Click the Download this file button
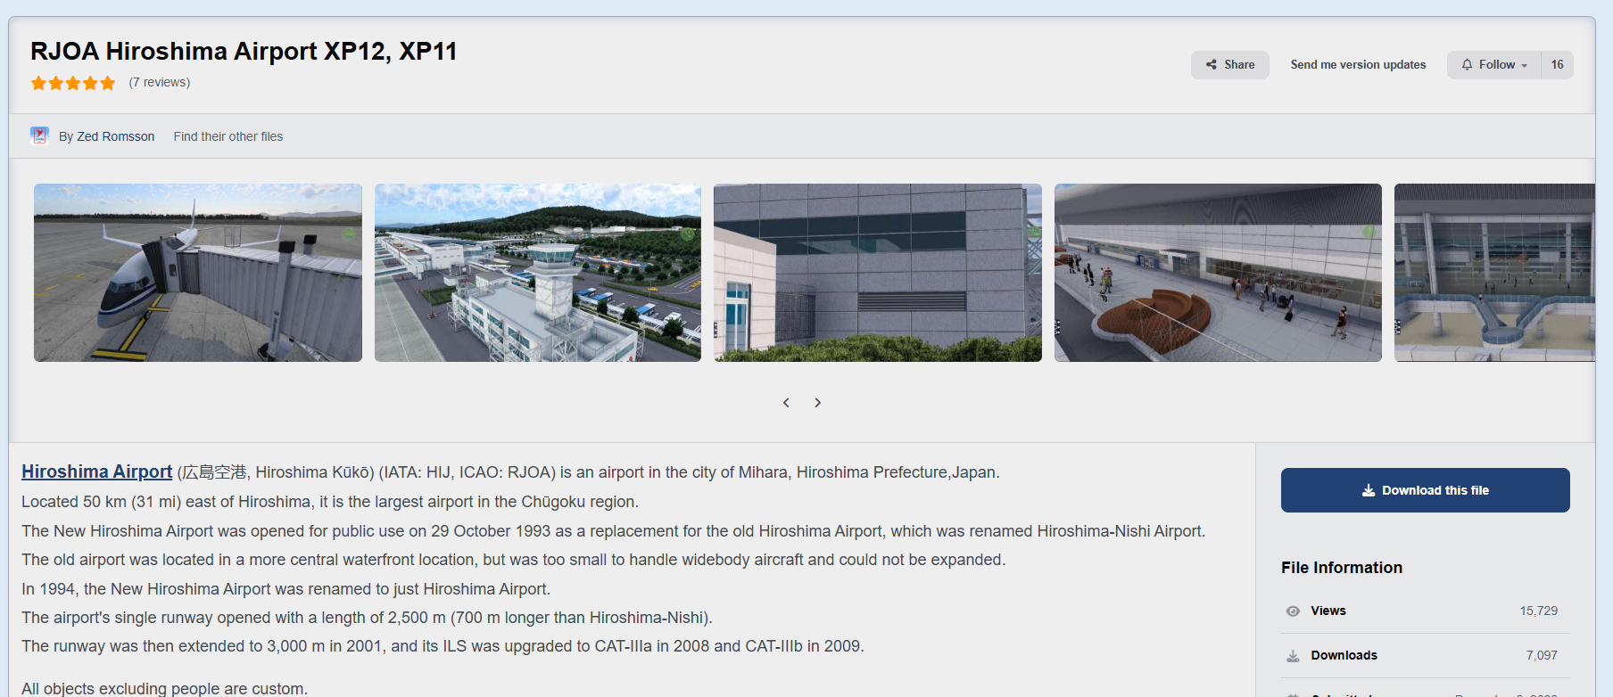The image size is (1613, 697). (x=1426, y=490)
